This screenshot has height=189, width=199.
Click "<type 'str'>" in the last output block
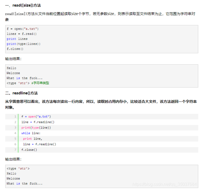point(18,169)
